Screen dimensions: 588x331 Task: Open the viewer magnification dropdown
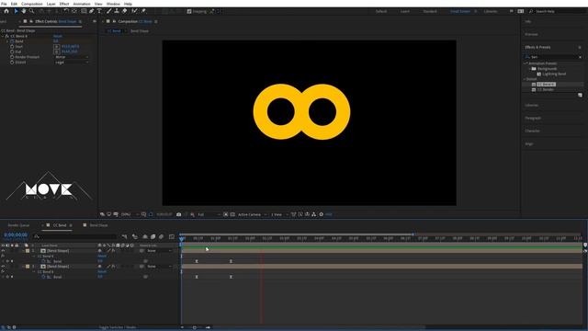(130, 214)
